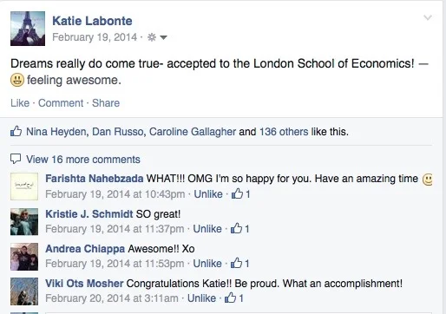Open Katie Labonte's Eiffel Tower profile picture
Image resolution: width=446 pixels, height=314 pixels.
tap(28, 29)
